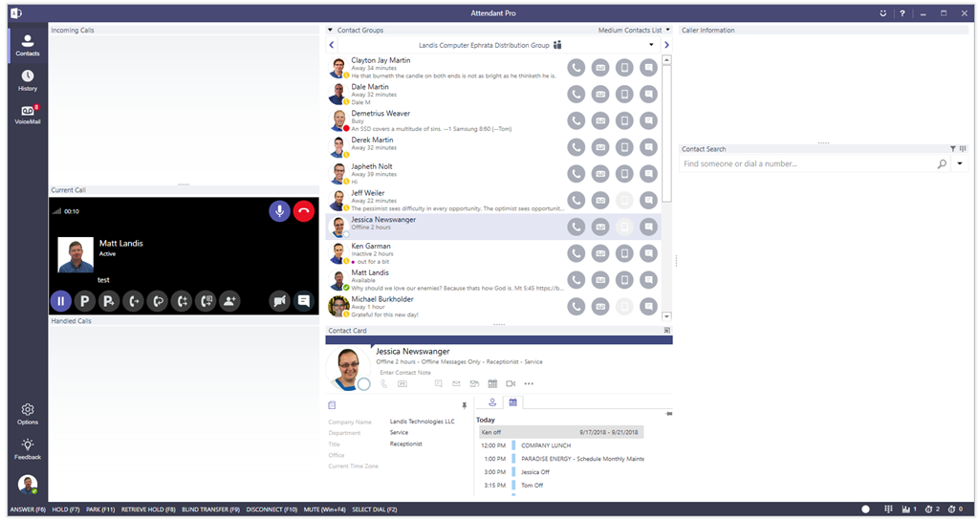This screenshot has height=520, width=979.
Task: Click Enter Contact Note field
Action: coord(405,373)
